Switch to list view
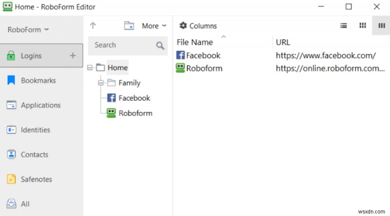The height and width of the screenshot is (216, 390). pyautogui.click(x=344, y=26)
